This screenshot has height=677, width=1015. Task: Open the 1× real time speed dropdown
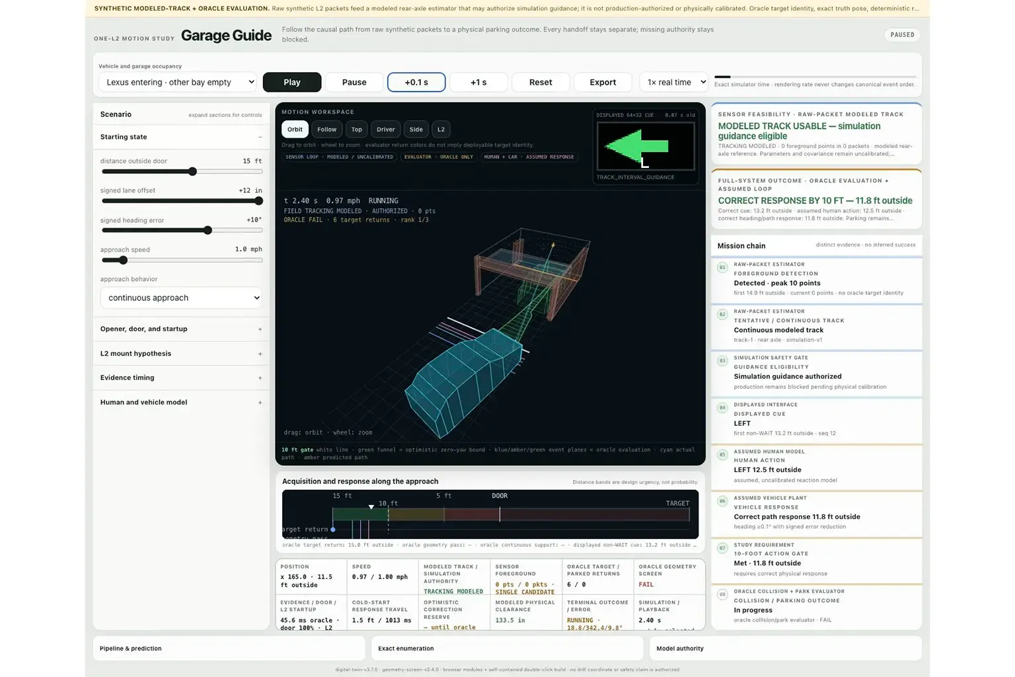pos(673,82)
